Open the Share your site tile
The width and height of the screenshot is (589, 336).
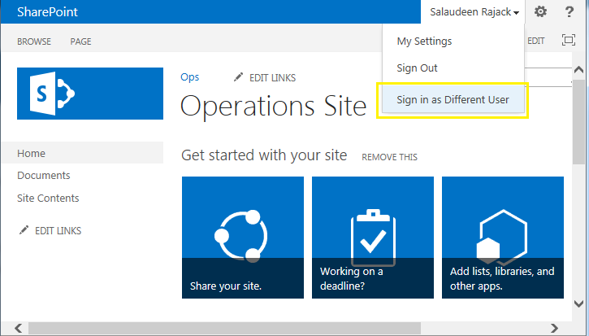(243, 238)
